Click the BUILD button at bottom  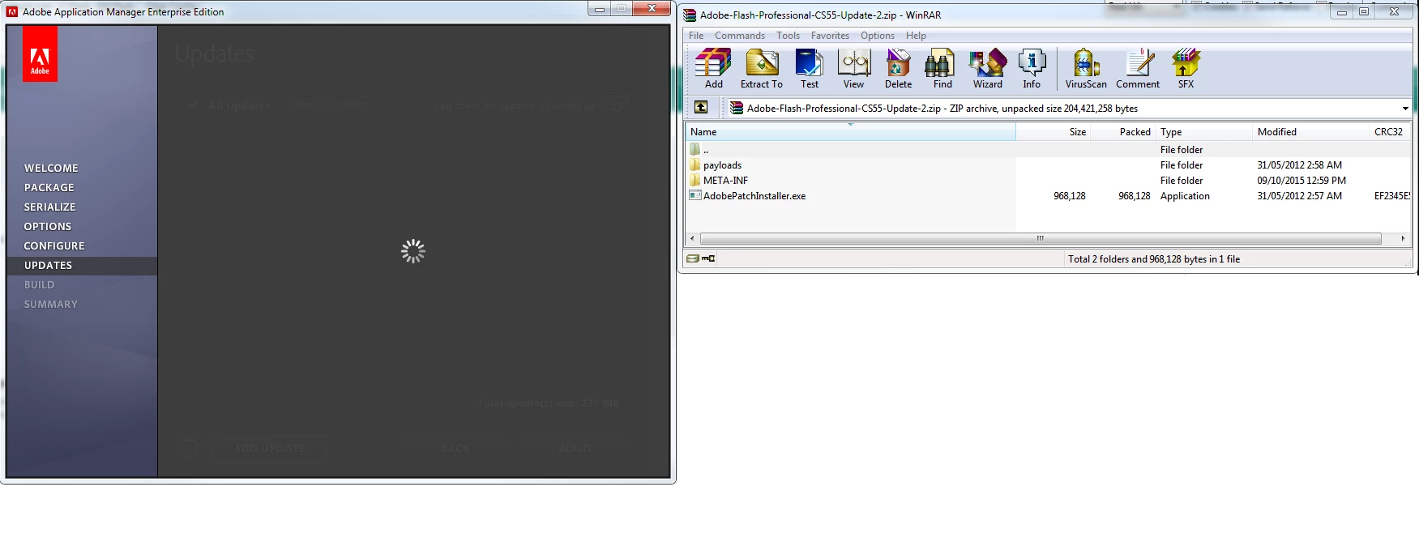coord(575,448)
